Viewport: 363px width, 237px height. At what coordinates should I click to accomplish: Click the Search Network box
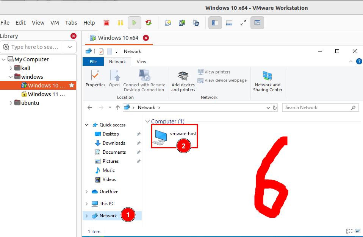(321, 108)
